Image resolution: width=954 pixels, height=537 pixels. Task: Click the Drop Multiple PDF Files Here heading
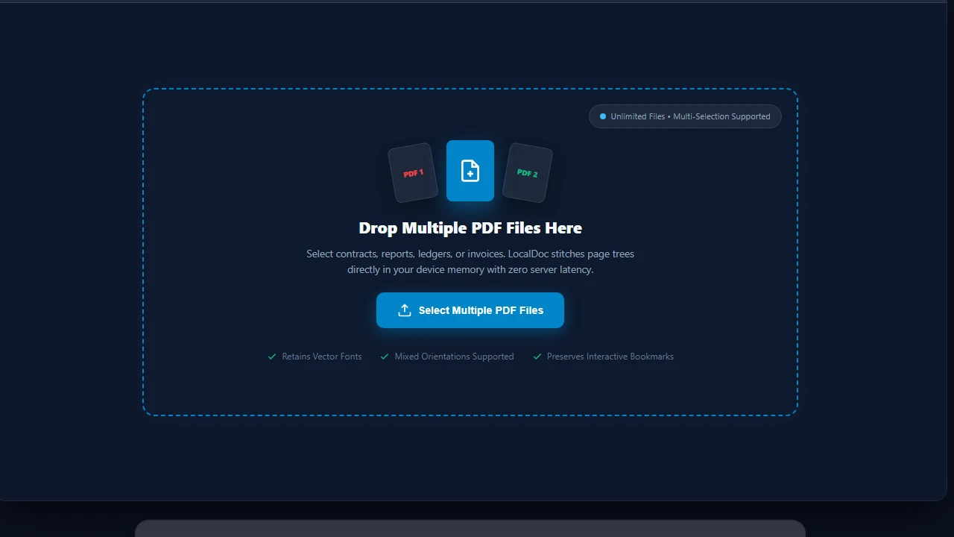470,228
